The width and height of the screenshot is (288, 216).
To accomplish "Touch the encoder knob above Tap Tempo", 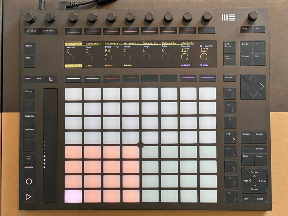I will (x=30, y=18).
